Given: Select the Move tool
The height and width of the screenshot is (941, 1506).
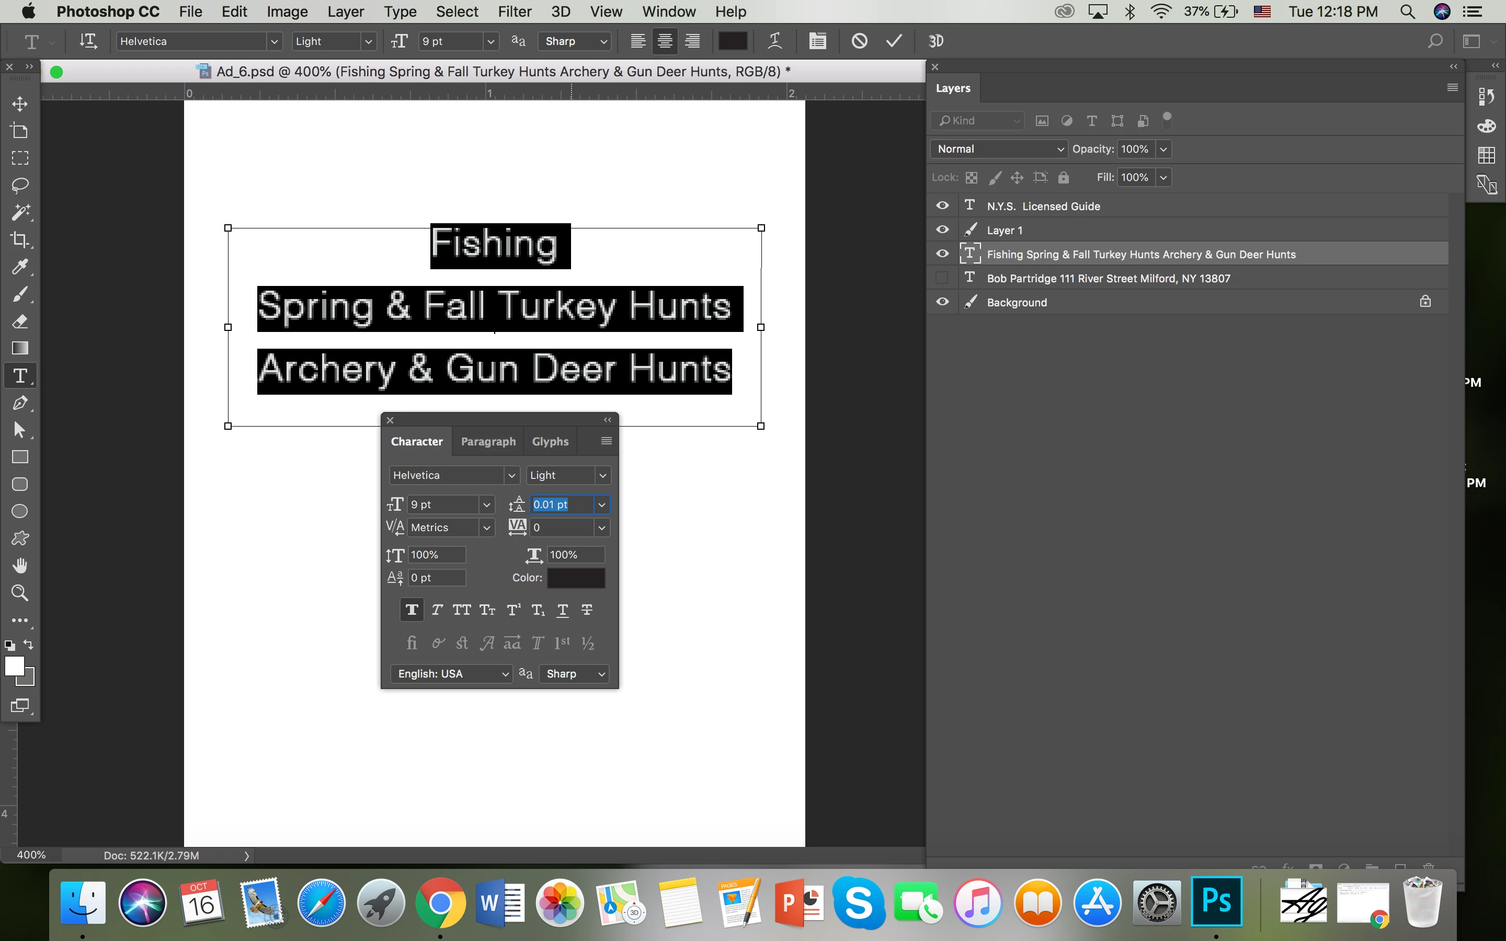Looking at the screenshot, I should pyautogui.click(x=20, y=104).
